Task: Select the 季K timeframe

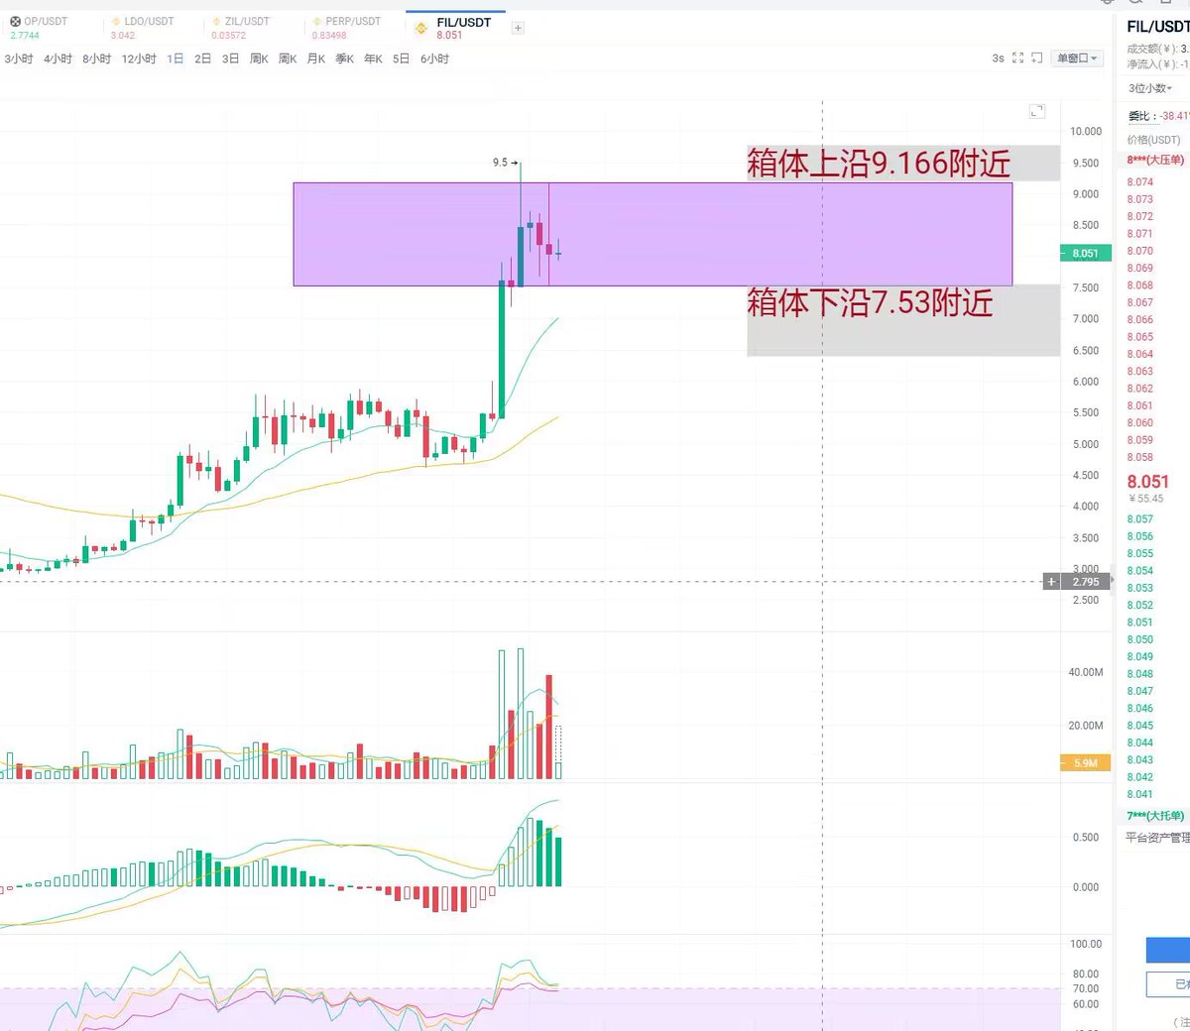Action: point(344,58)
